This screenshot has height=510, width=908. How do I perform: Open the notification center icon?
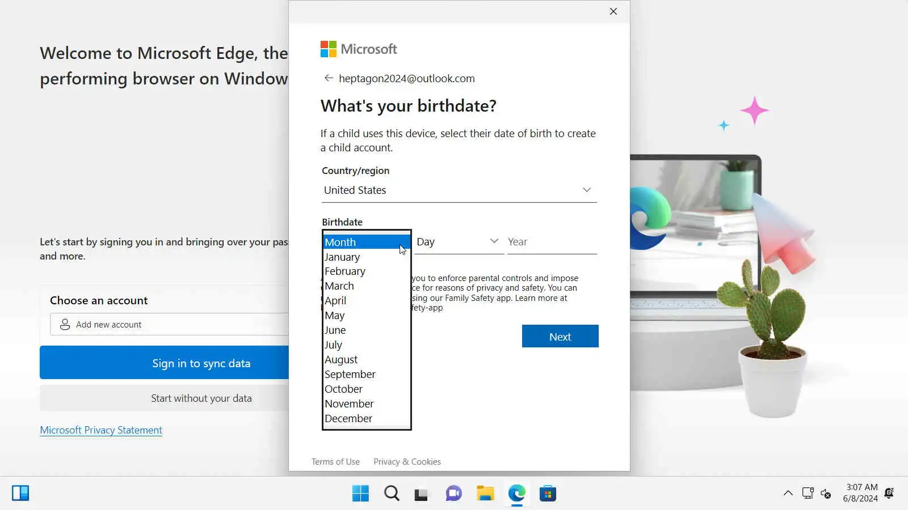tap(889, 493)
